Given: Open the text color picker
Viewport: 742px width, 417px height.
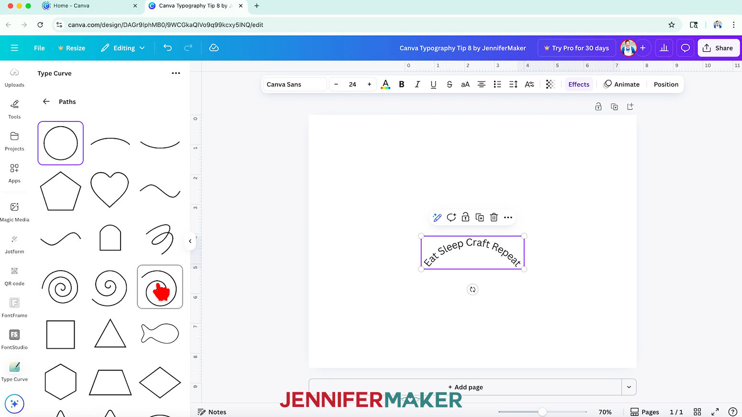Looking at the screenshot, I should pos(385,84).
